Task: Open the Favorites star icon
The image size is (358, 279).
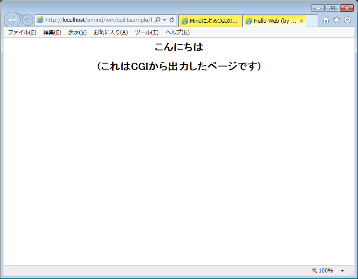Action: coord(337,20)
